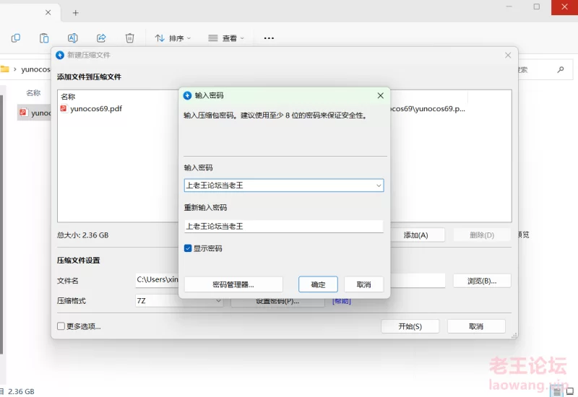The width and height of the screenshot is (578, 397).
Task: Click the Paste icon in Explorer toolbar
Action: coord(44,38)
